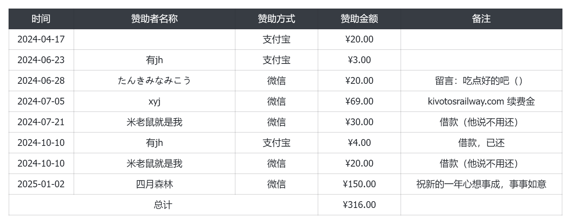This screenshot has width=571, height=224.
Task: Select the ¥3.00 amount cell
Action: point(359,60)
